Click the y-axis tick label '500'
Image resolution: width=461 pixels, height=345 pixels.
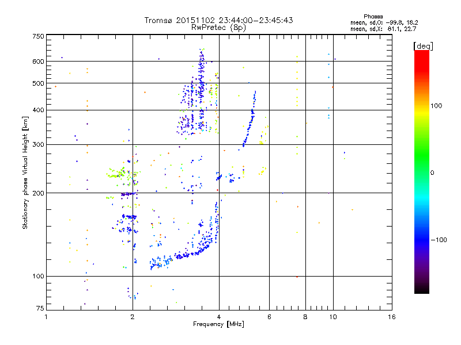point(39,83)
